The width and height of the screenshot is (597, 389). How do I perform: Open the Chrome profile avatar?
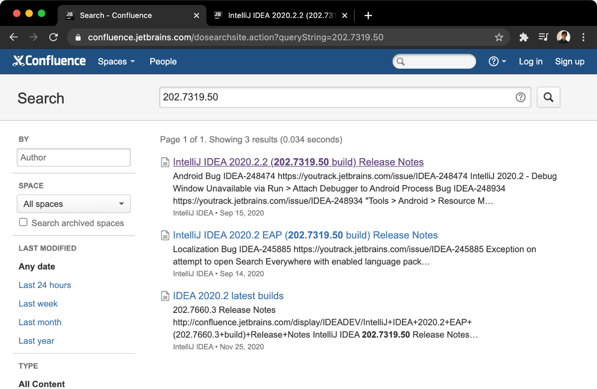563,37
